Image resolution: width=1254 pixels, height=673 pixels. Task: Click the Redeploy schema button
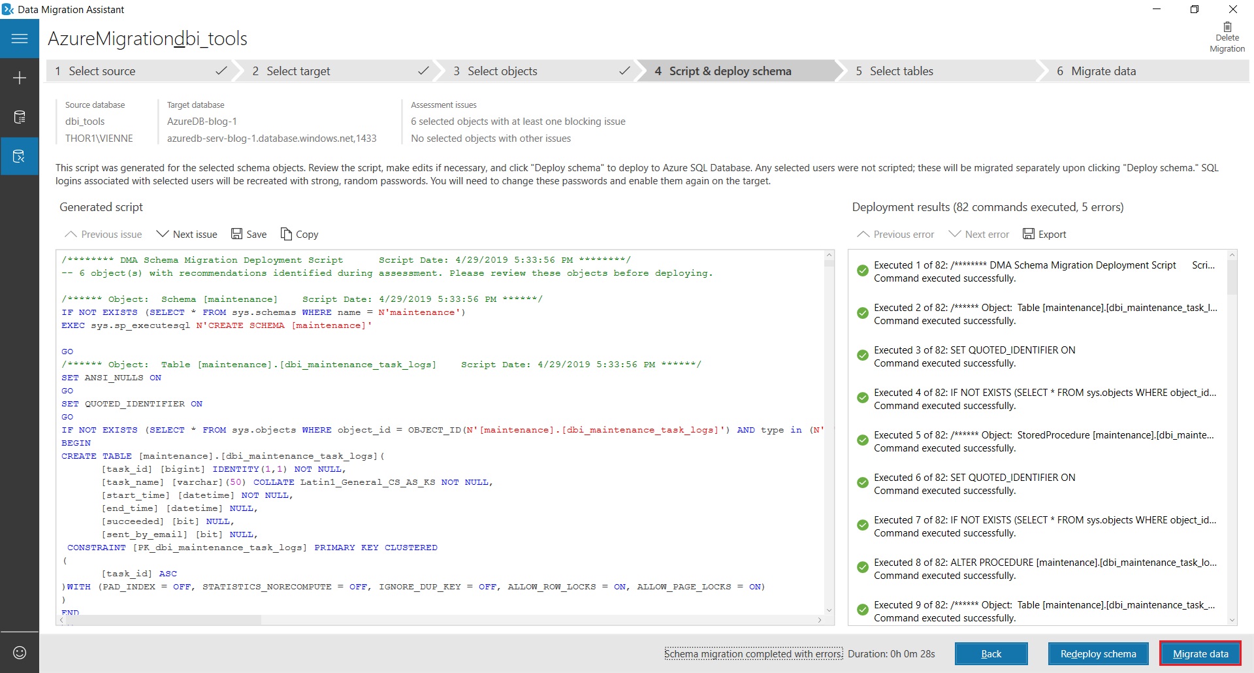click(1098, 653)
